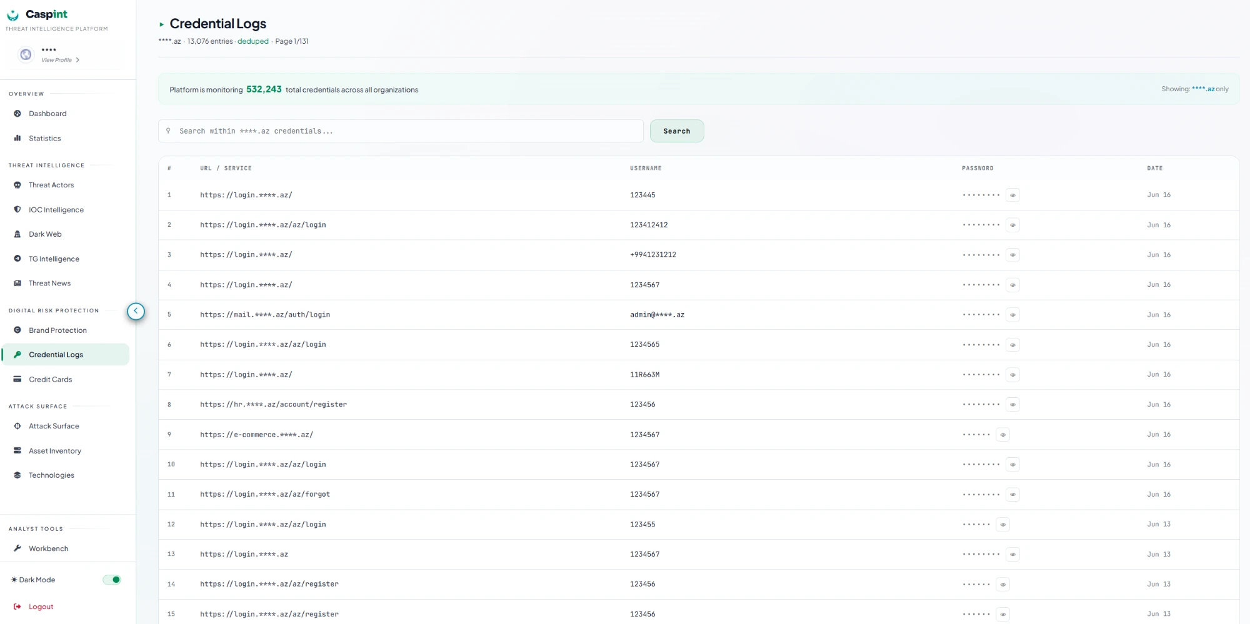Open the Credit Cards icon

pyautogui.click(x=17, y=379)
